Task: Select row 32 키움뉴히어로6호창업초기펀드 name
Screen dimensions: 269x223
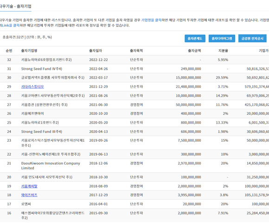Action: point(46,60)
